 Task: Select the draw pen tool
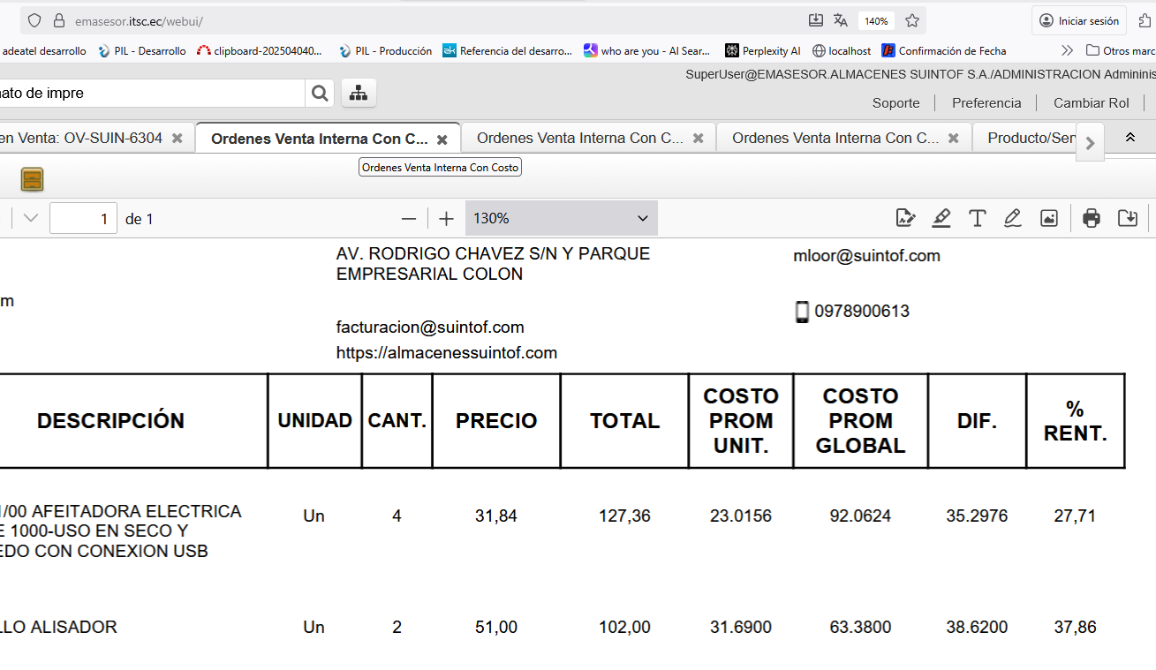tap(1013, 218)
